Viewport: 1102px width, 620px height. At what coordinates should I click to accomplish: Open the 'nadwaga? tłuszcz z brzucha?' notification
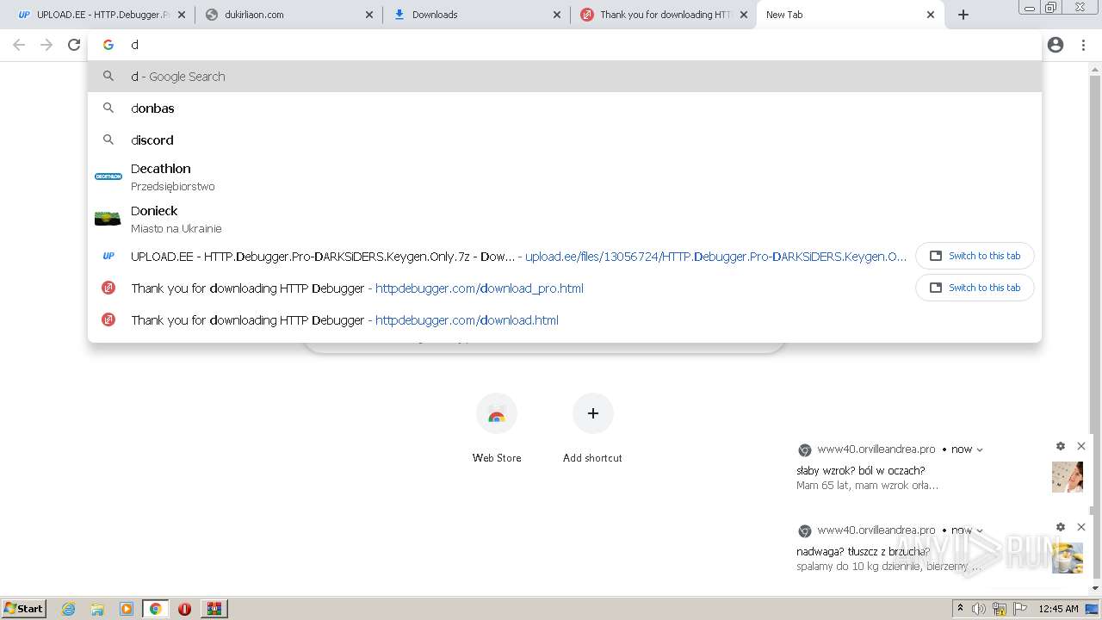tap(863, 551)
